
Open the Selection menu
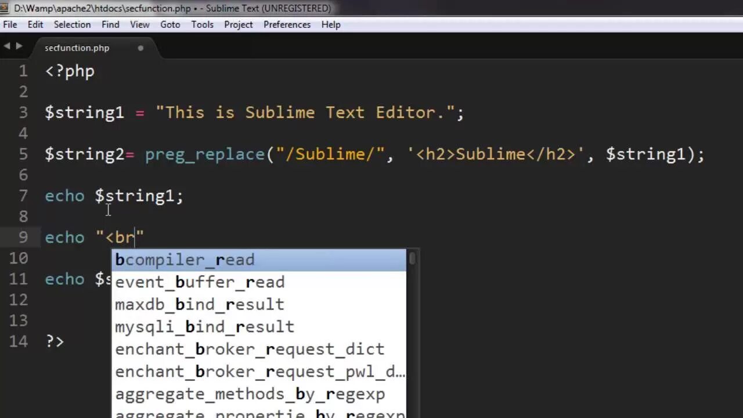tap(72, 24)
